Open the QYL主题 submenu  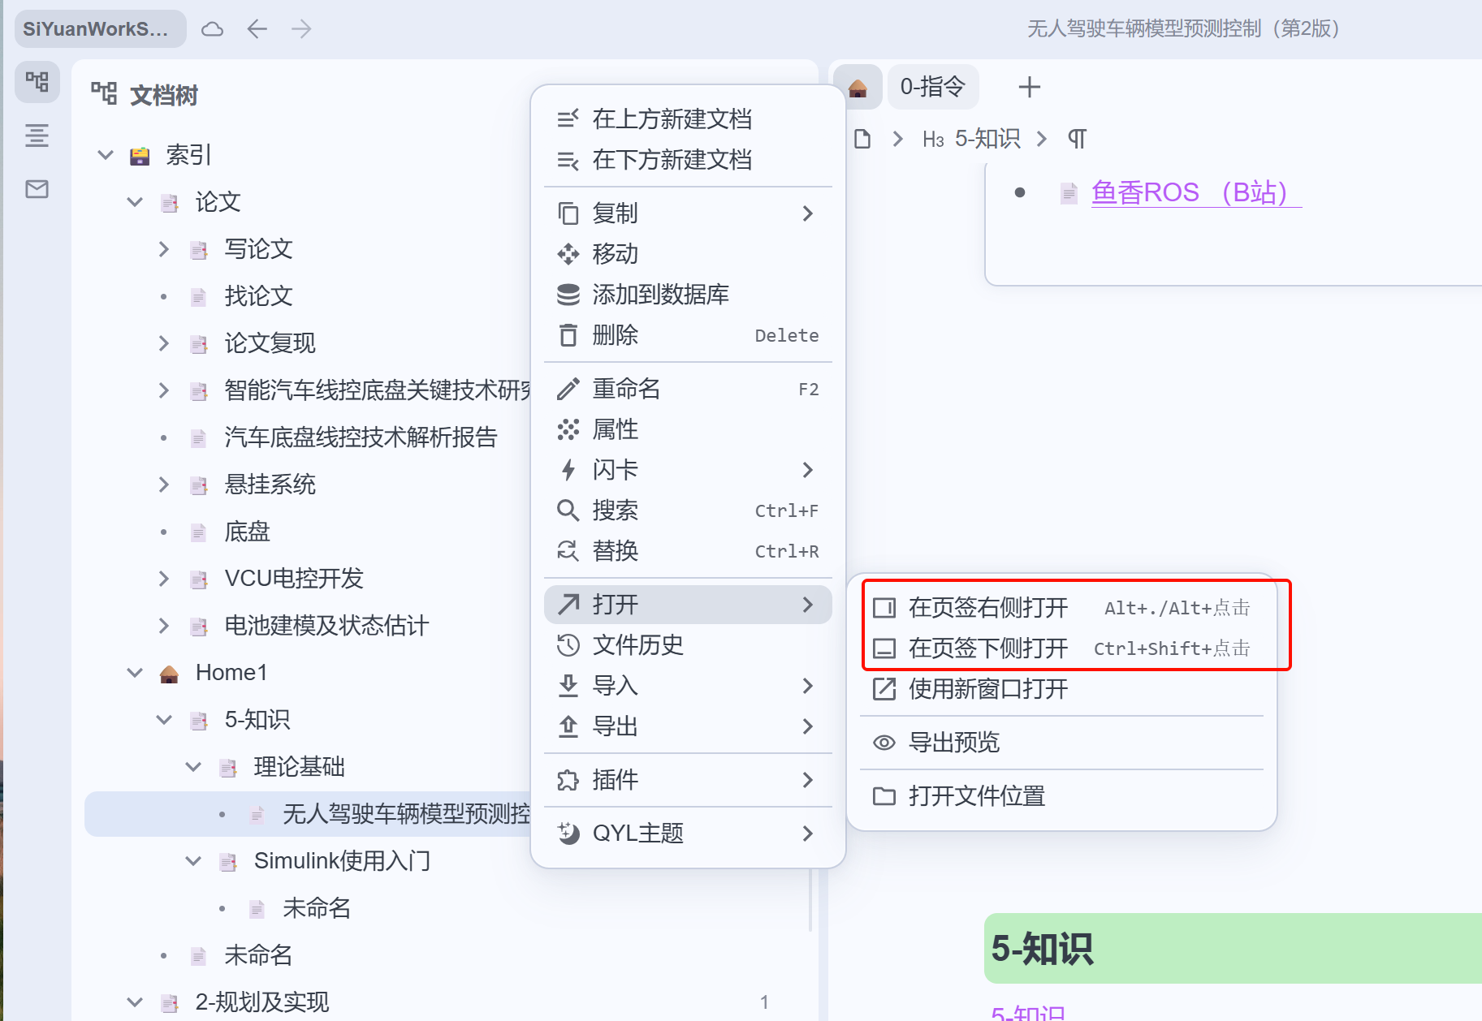[688, 834]
